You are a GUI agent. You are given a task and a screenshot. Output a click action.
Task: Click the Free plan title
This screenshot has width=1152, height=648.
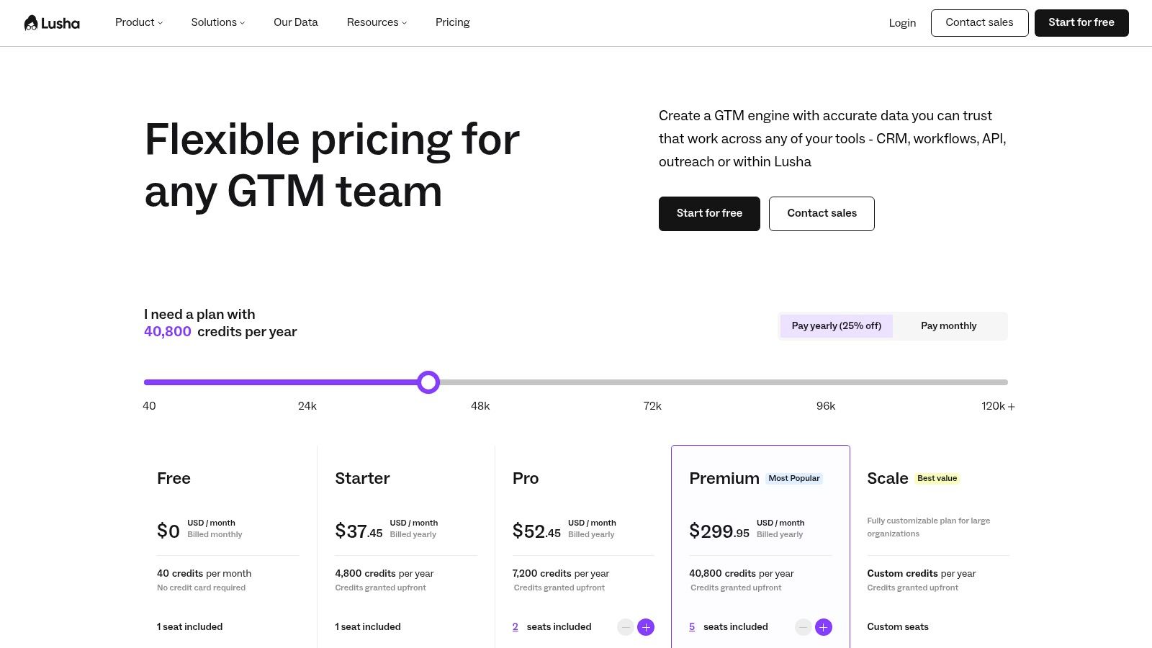pos(174,479)
